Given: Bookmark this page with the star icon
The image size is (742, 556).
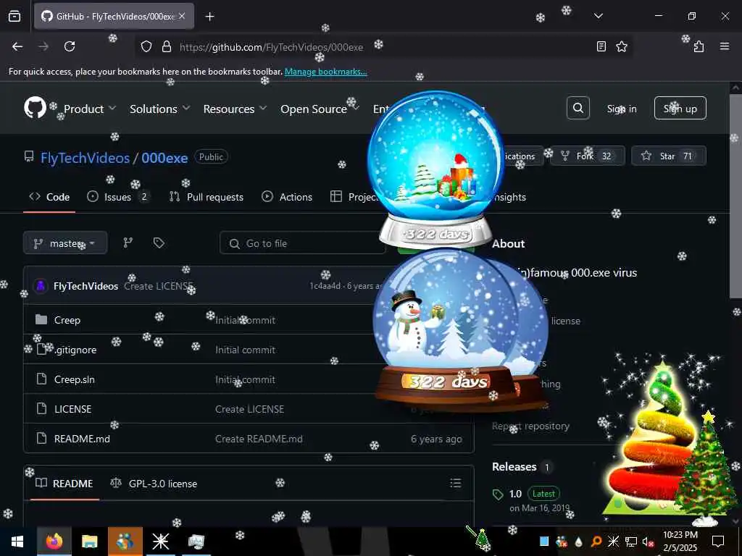Looking at the screenshot, I should pyautogui.click(x=621, y=46).
